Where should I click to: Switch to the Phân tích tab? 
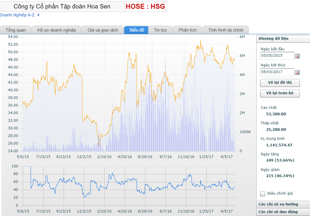point(188,30)
